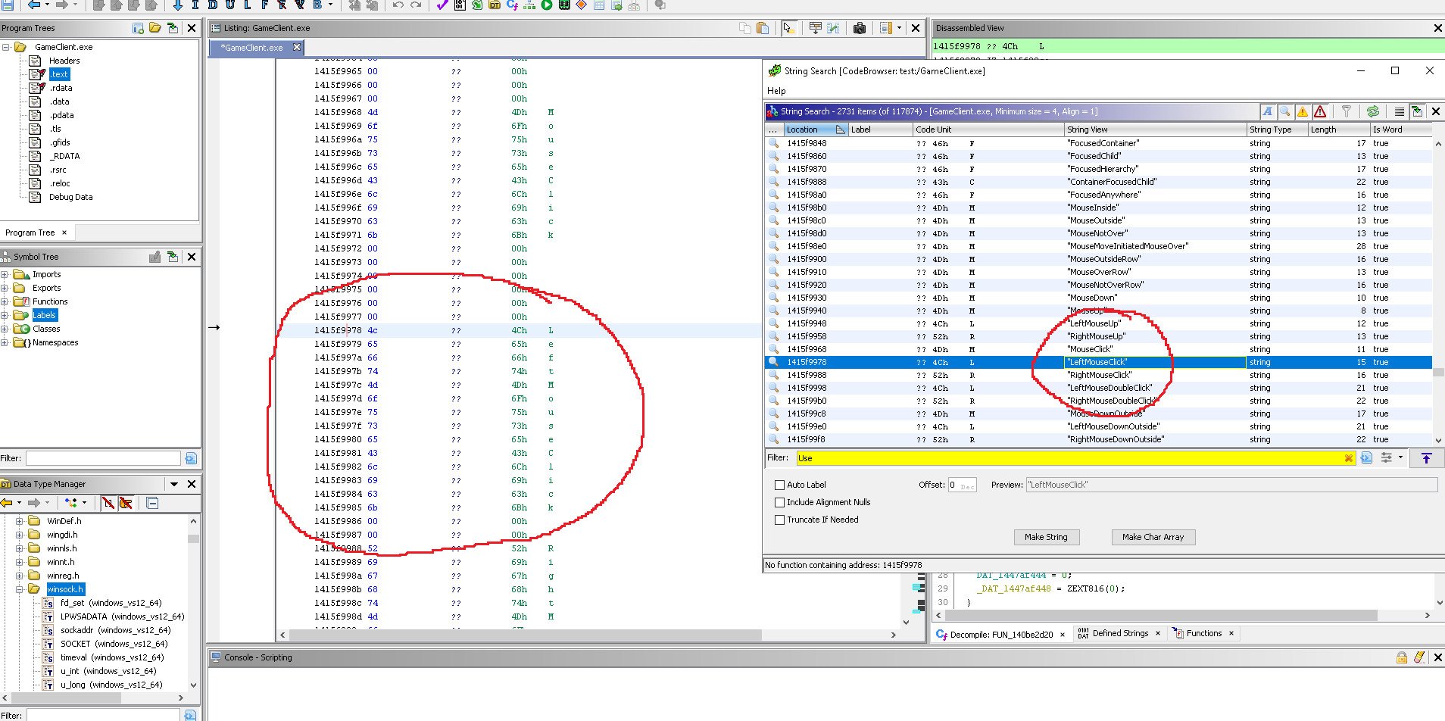Click the camera snapshot icon in Listing header
1445x721 pixels.
pyautogui.click(x=860, y=28)
